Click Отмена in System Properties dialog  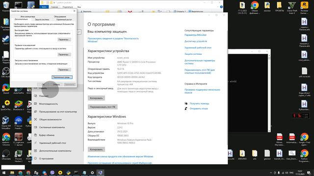56,85
